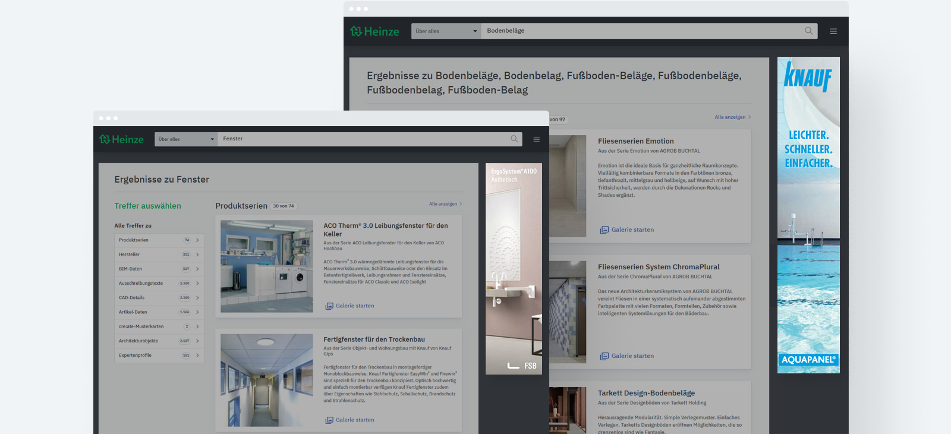The width and height of the screenshot is (951, 434).
Task: Click the 'Treffer auswählen' heading
Action: [147, 206]
